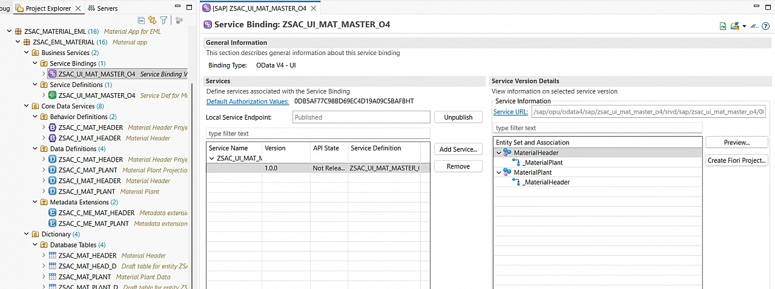
Task: Collapse MaterialHeader entity set node
Action: pos(499,153)
